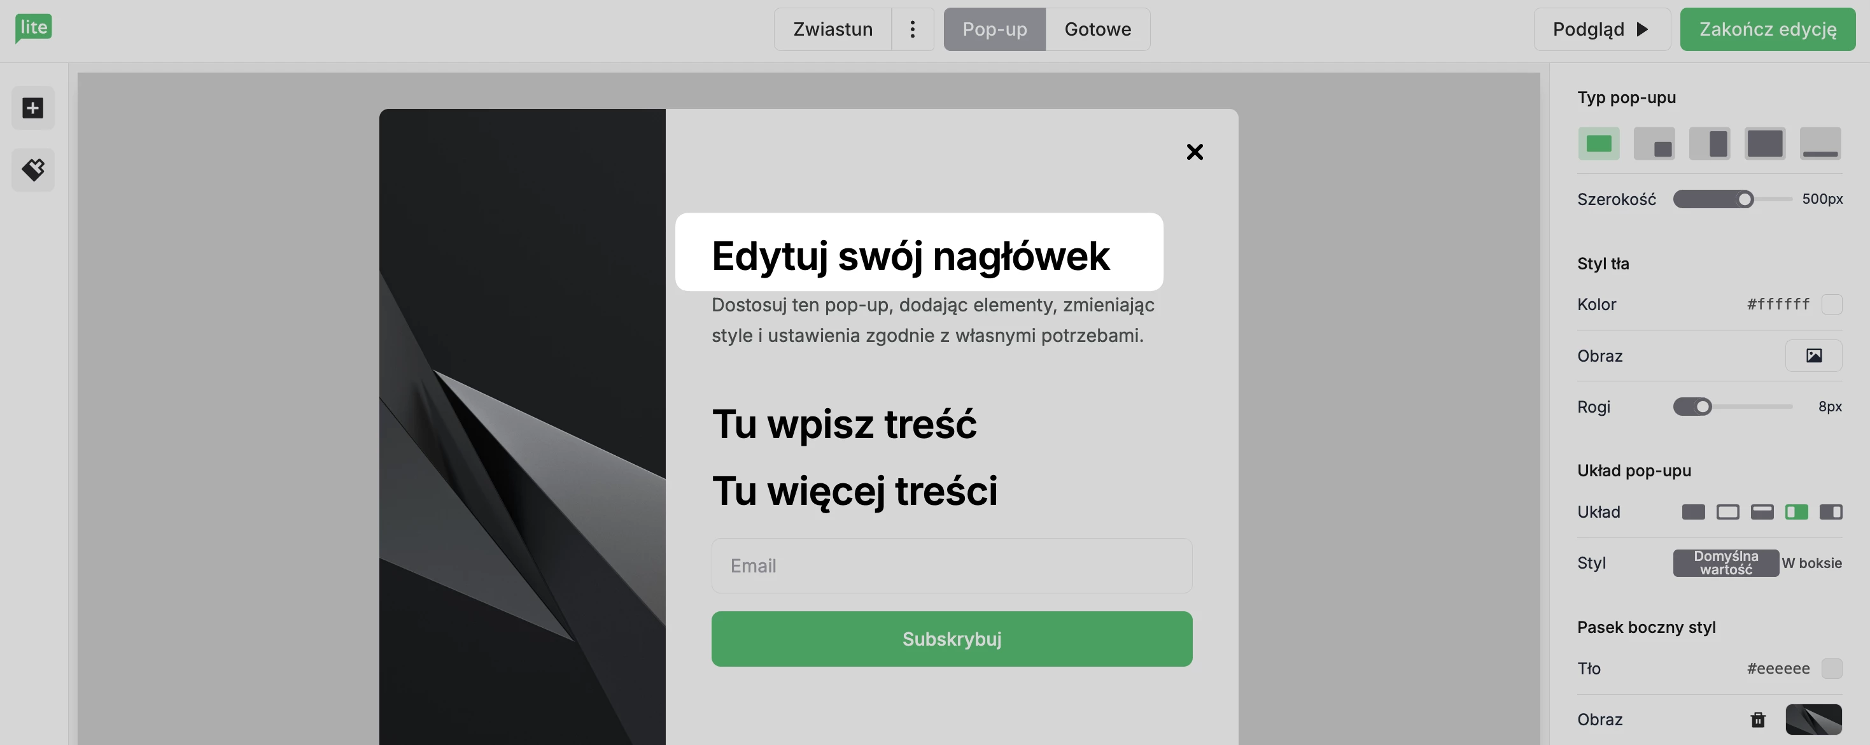Select the right sidebar layout option
Image resolution: width=1870 pixels, height=745 pixels.
(1830, 512)
